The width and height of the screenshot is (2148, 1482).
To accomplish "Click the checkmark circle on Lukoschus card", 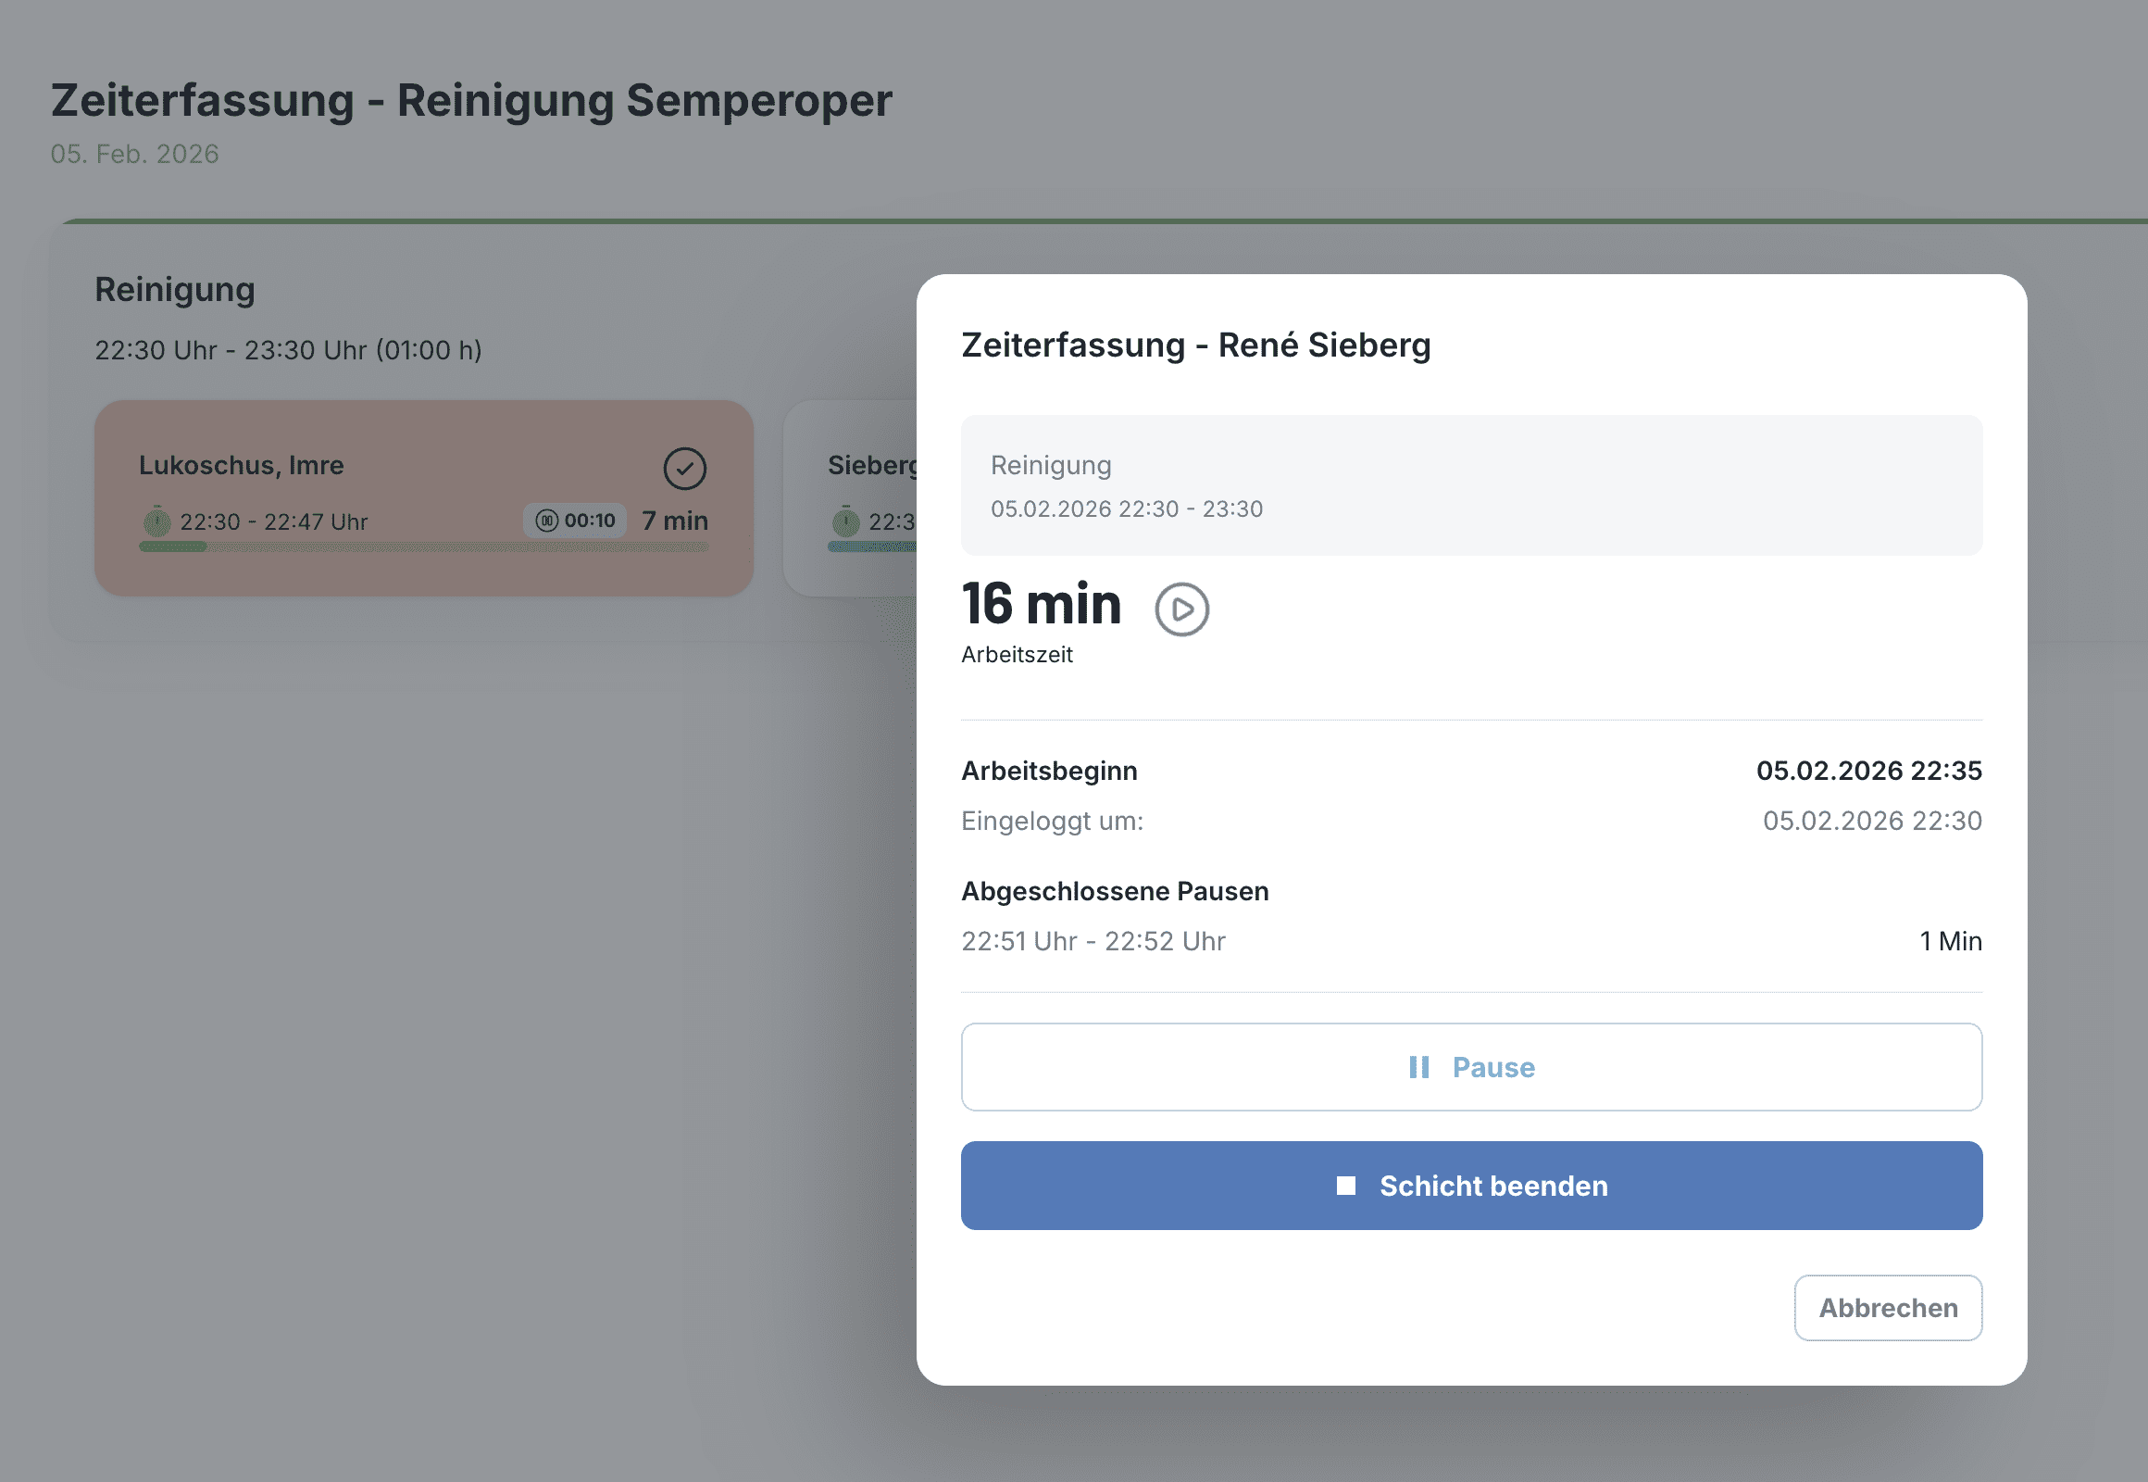I will tap(684, 468).
